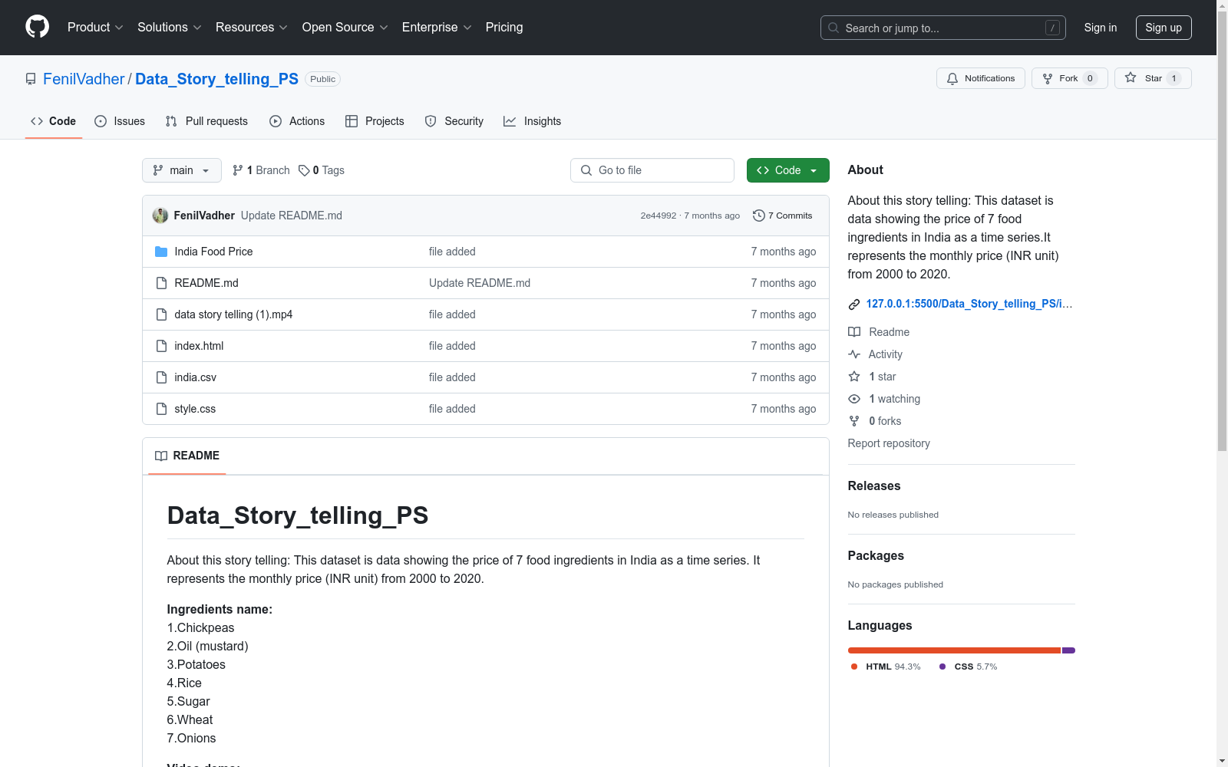Click the purple CSS segment of language bar

1068,650
